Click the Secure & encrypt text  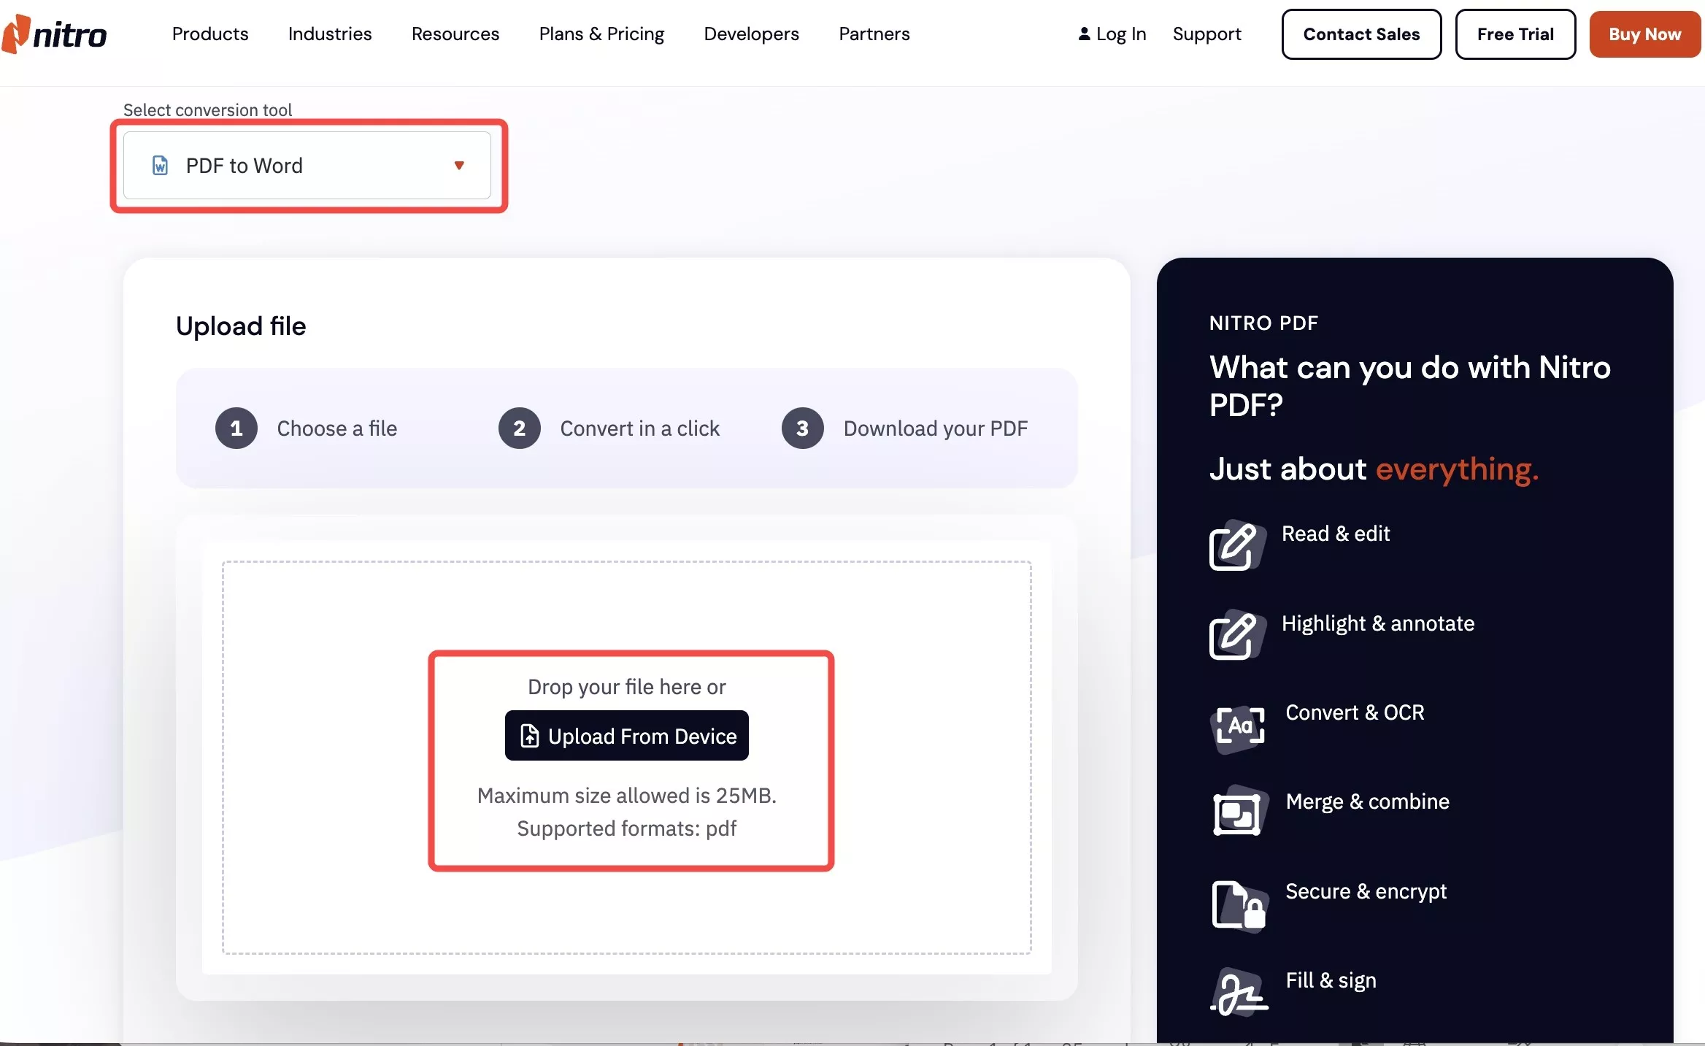click(x=1366, y=891)
